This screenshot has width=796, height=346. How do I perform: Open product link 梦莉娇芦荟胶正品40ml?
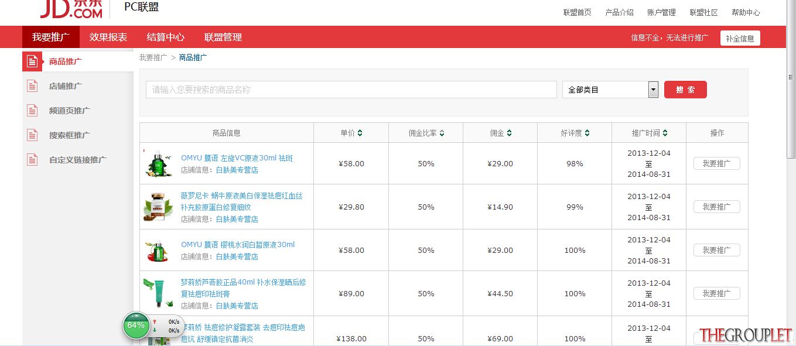pyautogui.click(x=243, y=287)
